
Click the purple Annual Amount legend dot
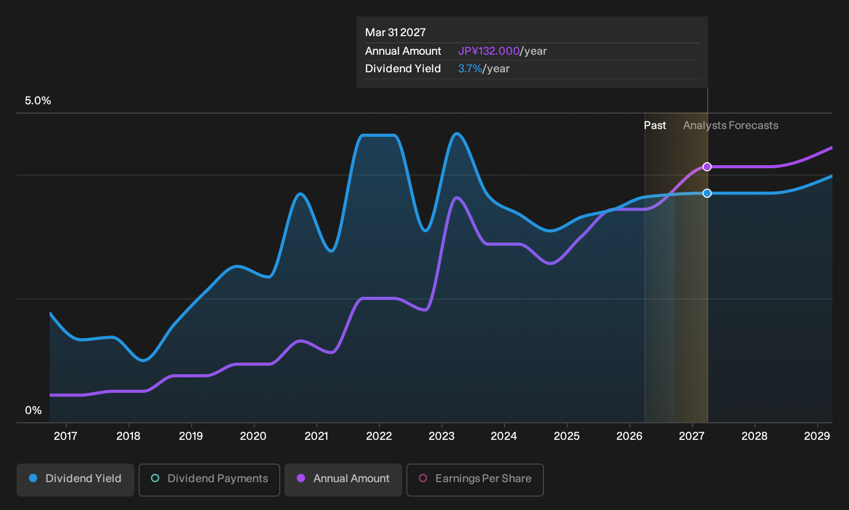(x=301, y=478)
